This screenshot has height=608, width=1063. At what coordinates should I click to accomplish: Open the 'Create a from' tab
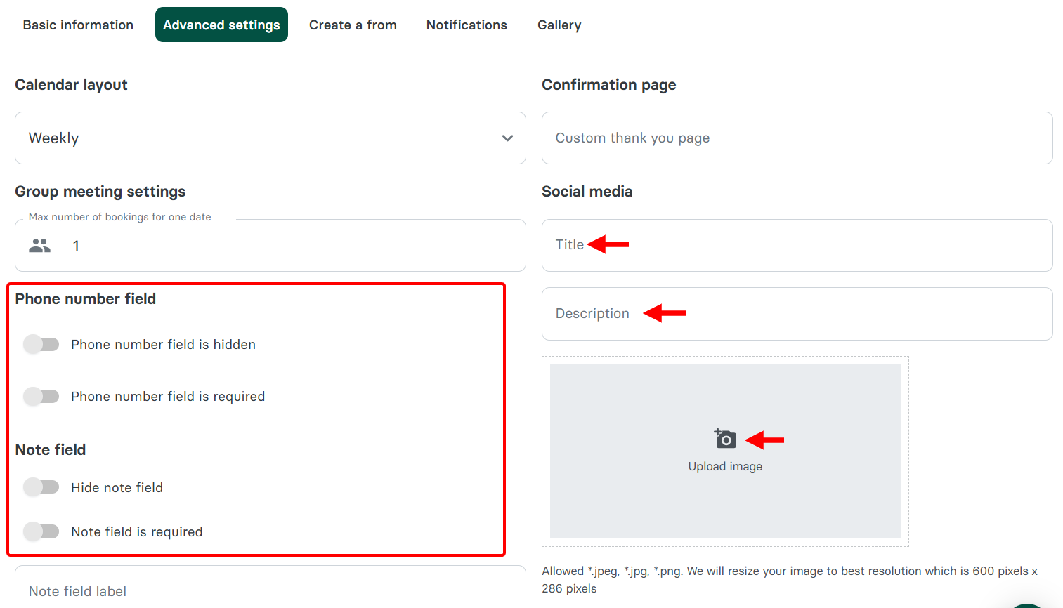click(x=353, y=25)
